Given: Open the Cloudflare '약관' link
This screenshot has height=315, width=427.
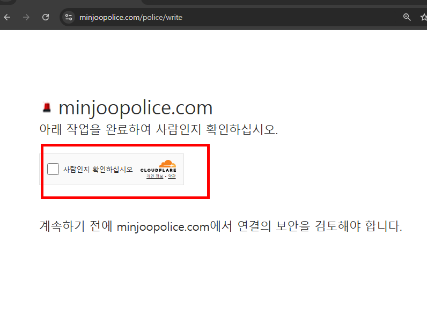Looking at the screenshot, I should (172, 177).
